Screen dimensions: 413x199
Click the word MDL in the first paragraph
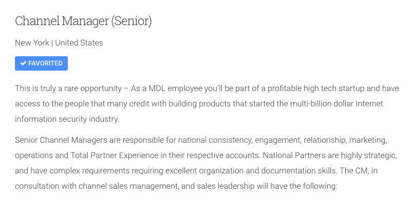pyautogui.click(x=157, y=89)
